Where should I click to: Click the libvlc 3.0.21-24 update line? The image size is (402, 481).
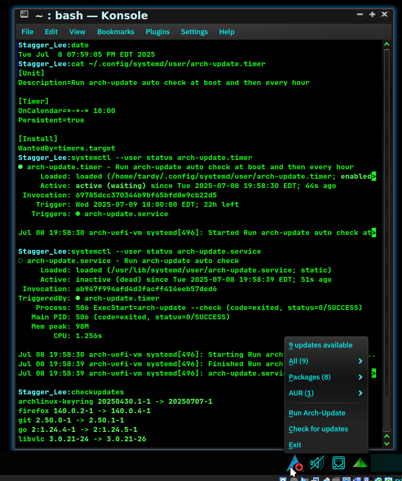click(82, 439)
